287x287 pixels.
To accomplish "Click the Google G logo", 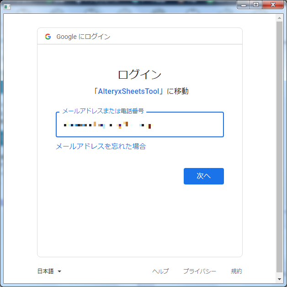I will click(48, 37).
